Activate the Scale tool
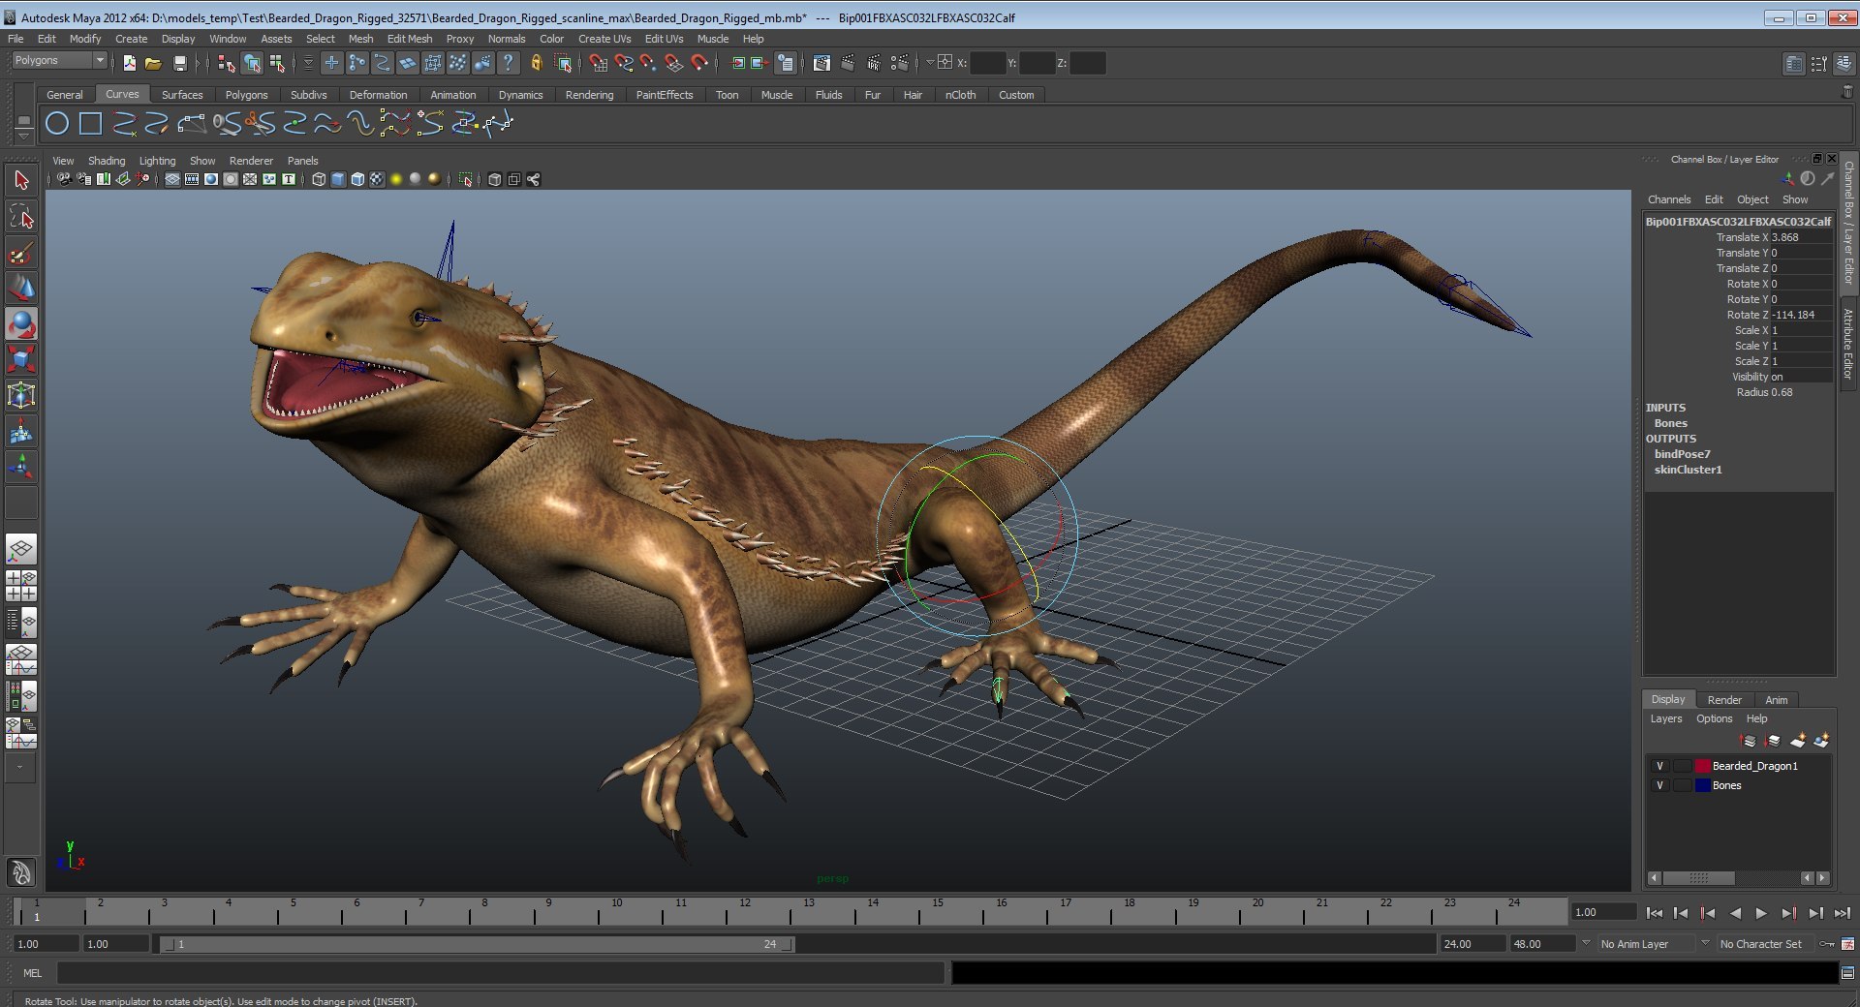 coord(21,359)
